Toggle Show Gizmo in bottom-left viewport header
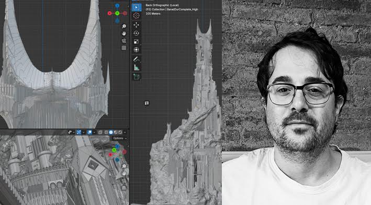The height and width of the screenshot is (205, 371). click(x=78, y=132)
